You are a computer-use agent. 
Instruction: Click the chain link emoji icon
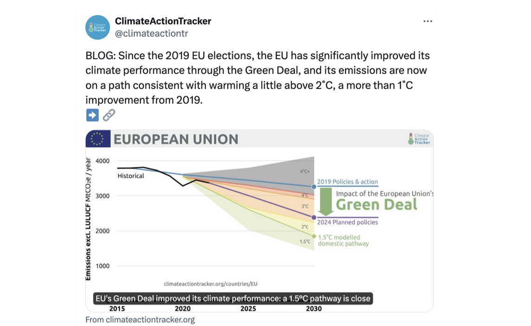pos(109,115)
